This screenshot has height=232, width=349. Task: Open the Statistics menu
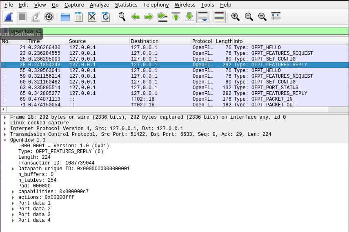[126, 5]
